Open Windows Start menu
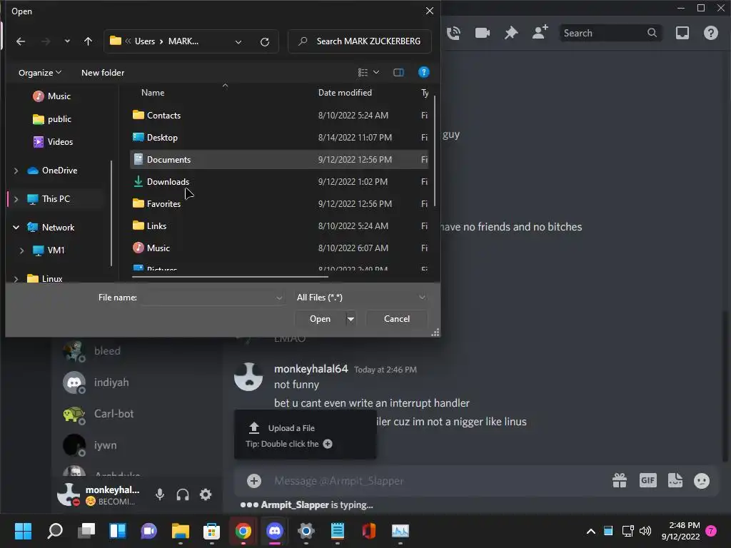This screenshot has height=548, width=731. (23, 531)
